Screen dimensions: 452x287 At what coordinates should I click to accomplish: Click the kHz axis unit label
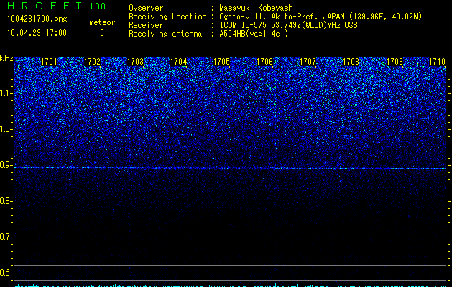click(x=6, y=58)
